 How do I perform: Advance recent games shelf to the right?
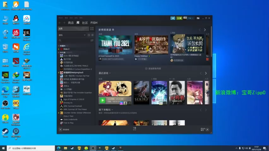(x=206, y=73)
